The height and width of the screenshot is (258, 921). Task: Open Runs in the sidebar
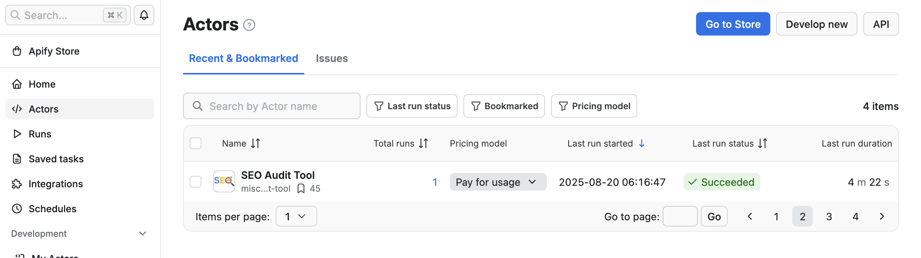click(40, 134)
